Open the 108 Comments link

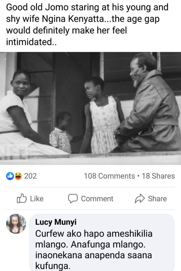109,176
